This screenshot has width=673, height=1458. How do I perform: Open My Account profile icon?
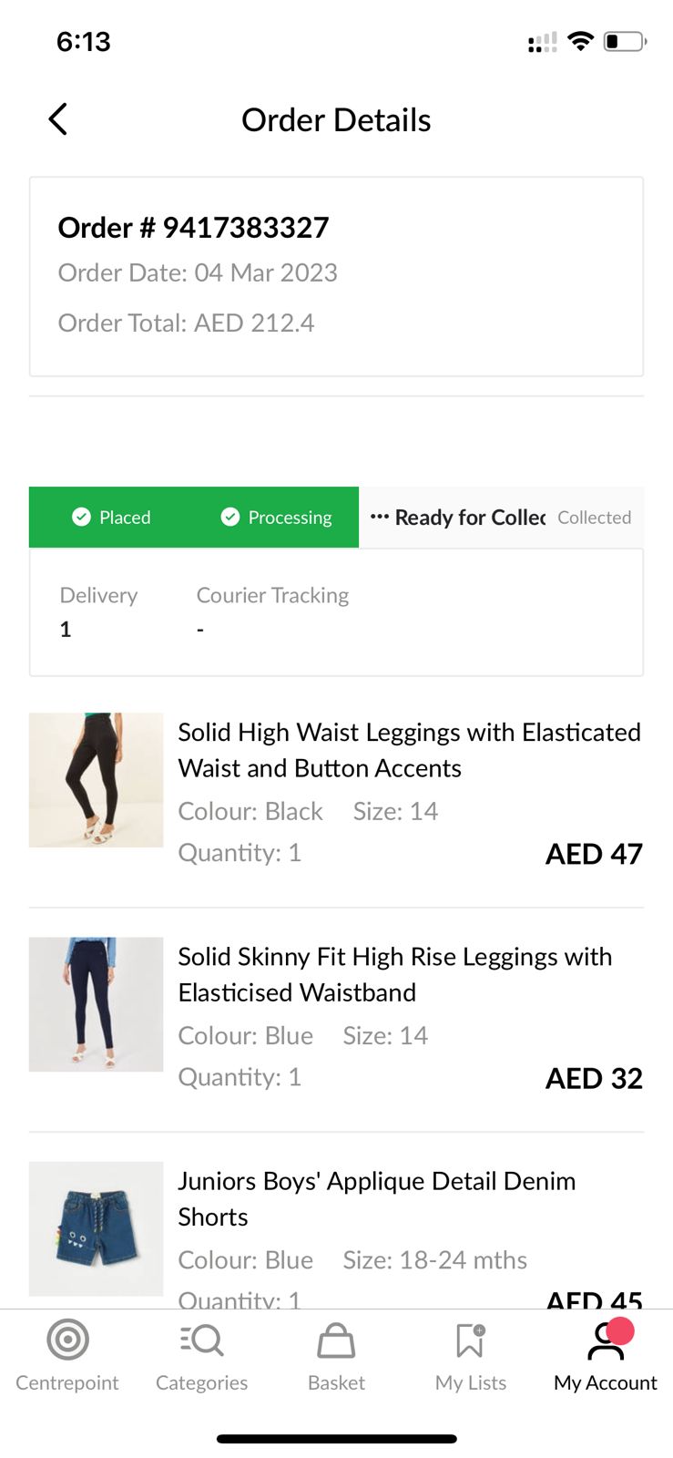[606, 1340]
